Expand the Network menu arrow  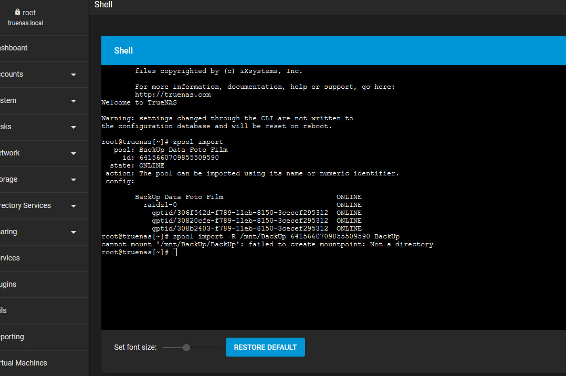tap(74, 153)
